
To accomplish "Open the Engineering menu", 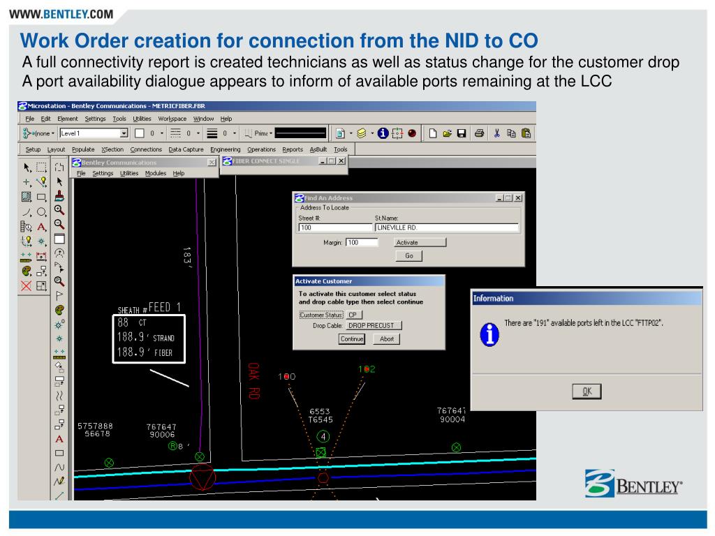I will tap(225, 149).
